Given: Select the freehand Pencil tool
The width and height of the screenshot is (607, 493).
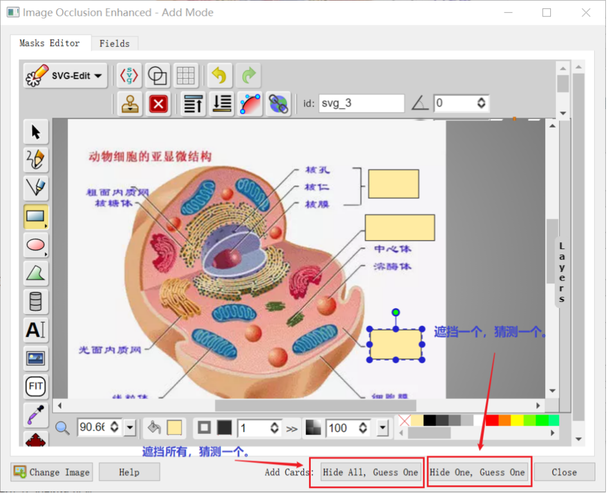Looking at the screenshot, I should point(35,160).
